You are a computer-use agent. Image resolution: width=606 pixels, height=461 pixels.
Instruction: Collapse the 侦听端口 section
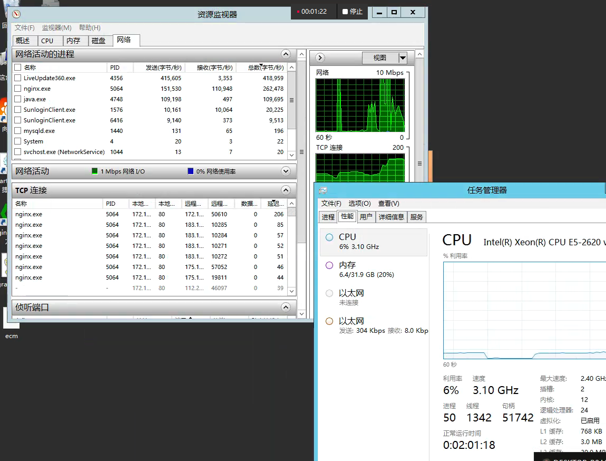[286, 308]
